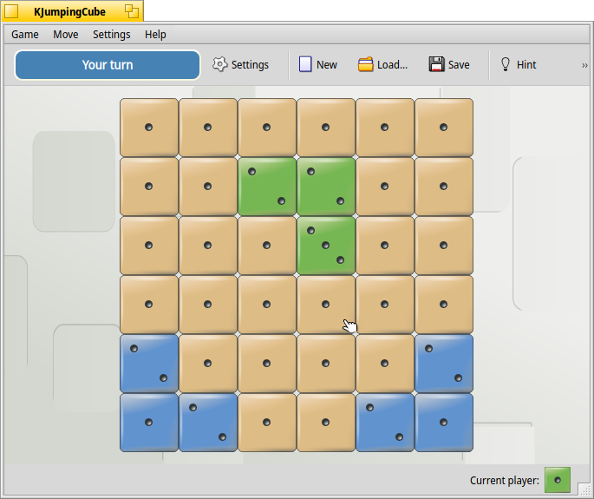This screenshot has width=594, height=499.
Task: Click the blue two-dot cube at left of row five
Action: click(x=149, y=364)
